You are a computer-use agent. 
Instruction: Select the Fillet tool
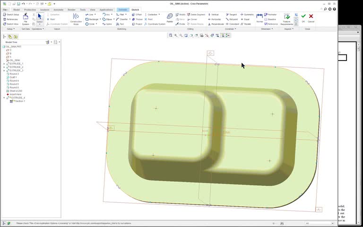(x=120, y=15)
